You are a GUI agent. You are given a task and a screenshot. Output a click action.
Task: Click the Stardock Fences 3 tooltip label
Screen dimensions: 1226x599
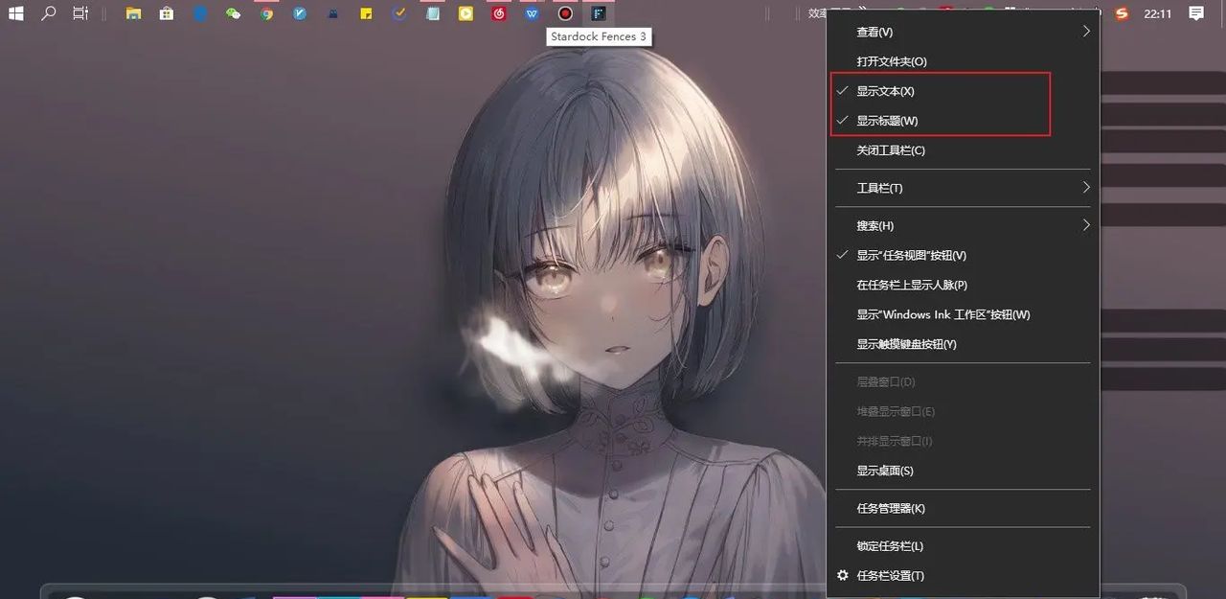599,36
